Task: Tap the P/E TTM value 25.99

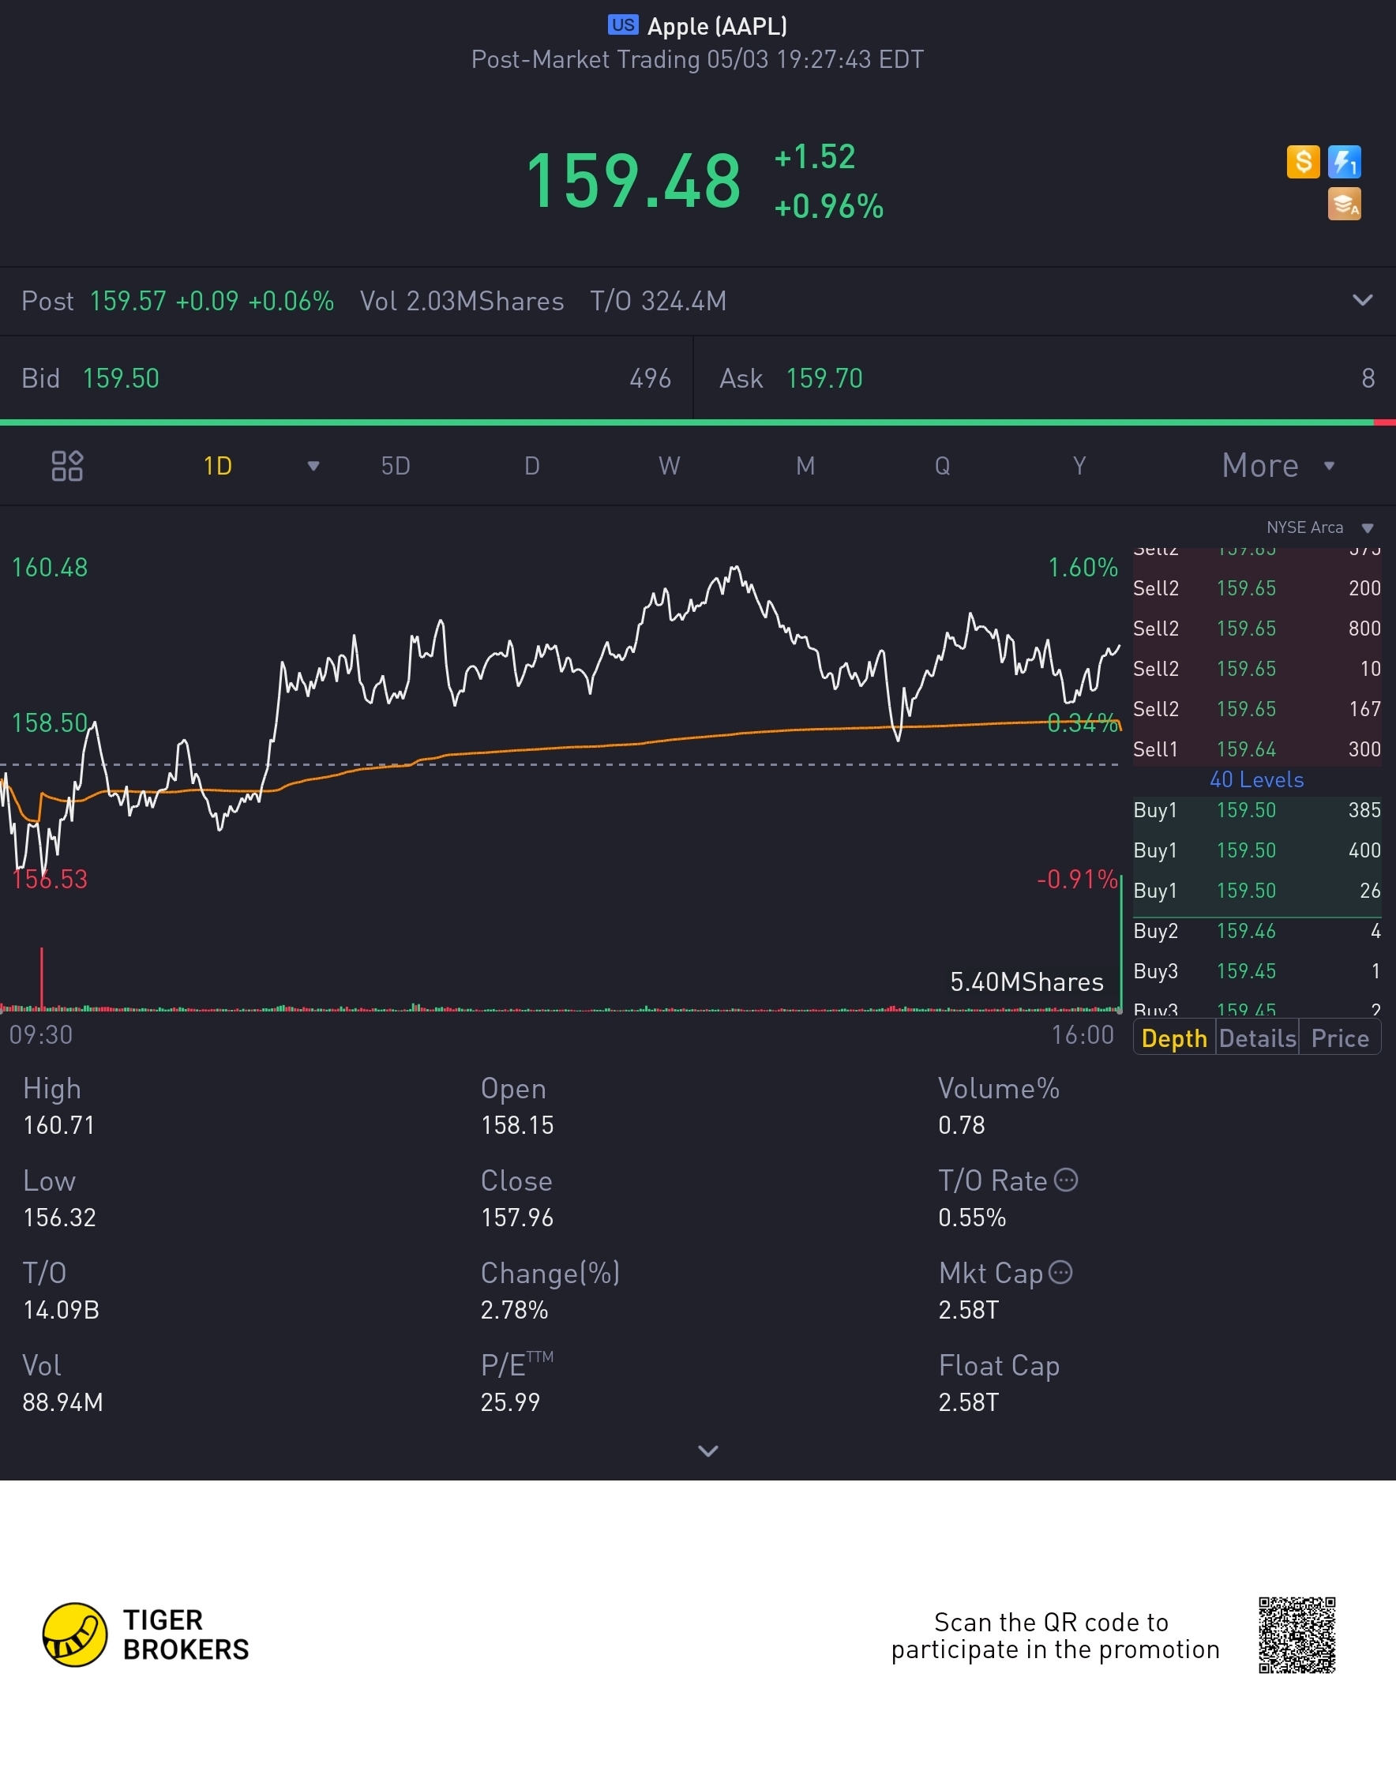Action: [511, 1402]
